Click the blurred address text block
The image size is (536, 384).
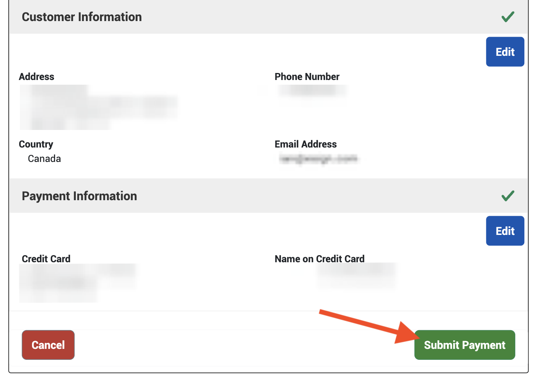98,107
